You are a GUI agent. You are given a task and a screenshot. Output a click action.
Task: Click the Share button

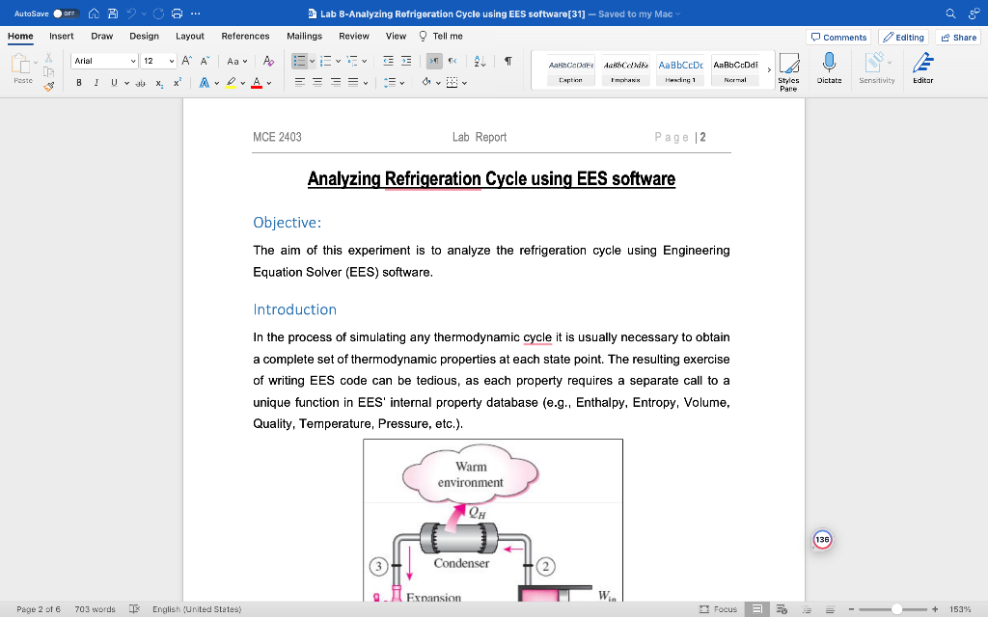point(958,38)
